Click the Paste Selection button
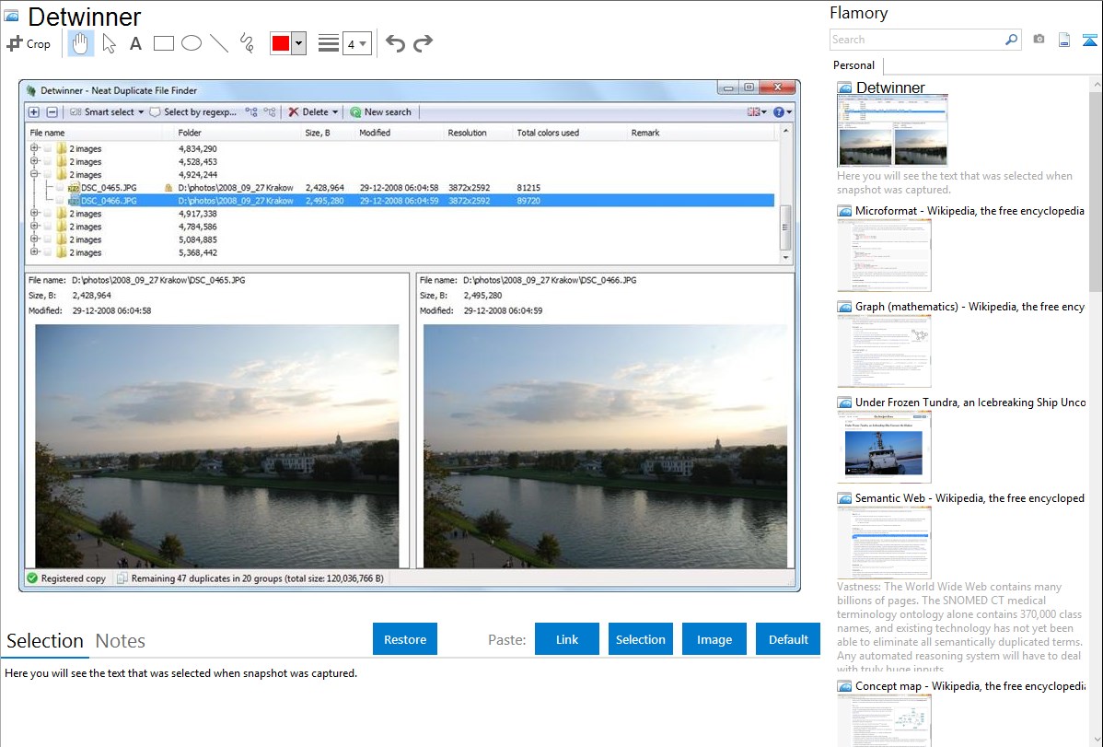 click(x=640, y=639)
